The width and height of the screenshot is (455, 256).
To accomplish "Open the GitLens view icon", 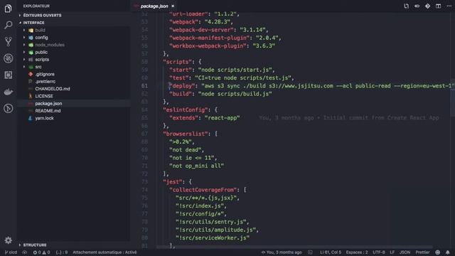I will point(8,109).
